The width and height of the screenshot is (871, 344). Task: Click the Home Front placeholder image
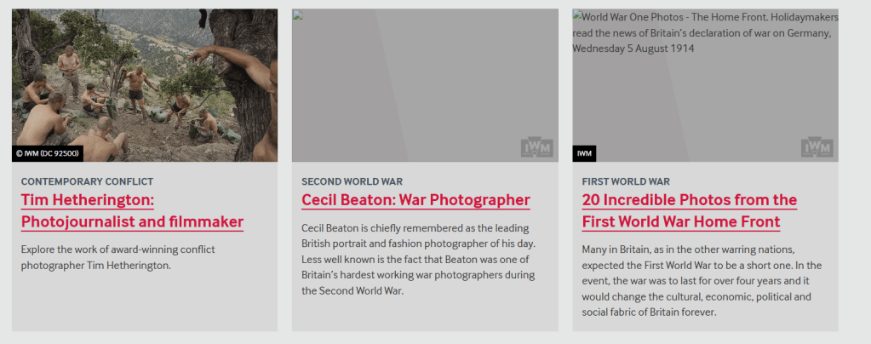[705, 102]
